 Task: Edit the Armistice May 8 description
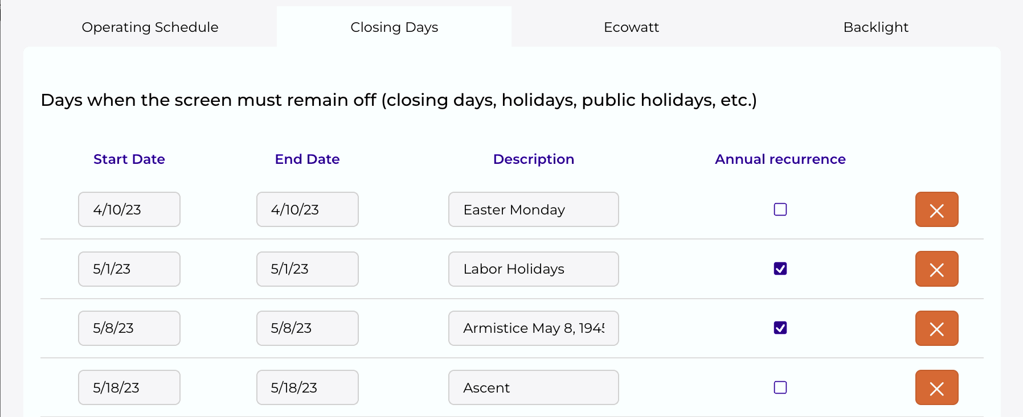click(533, 328)
